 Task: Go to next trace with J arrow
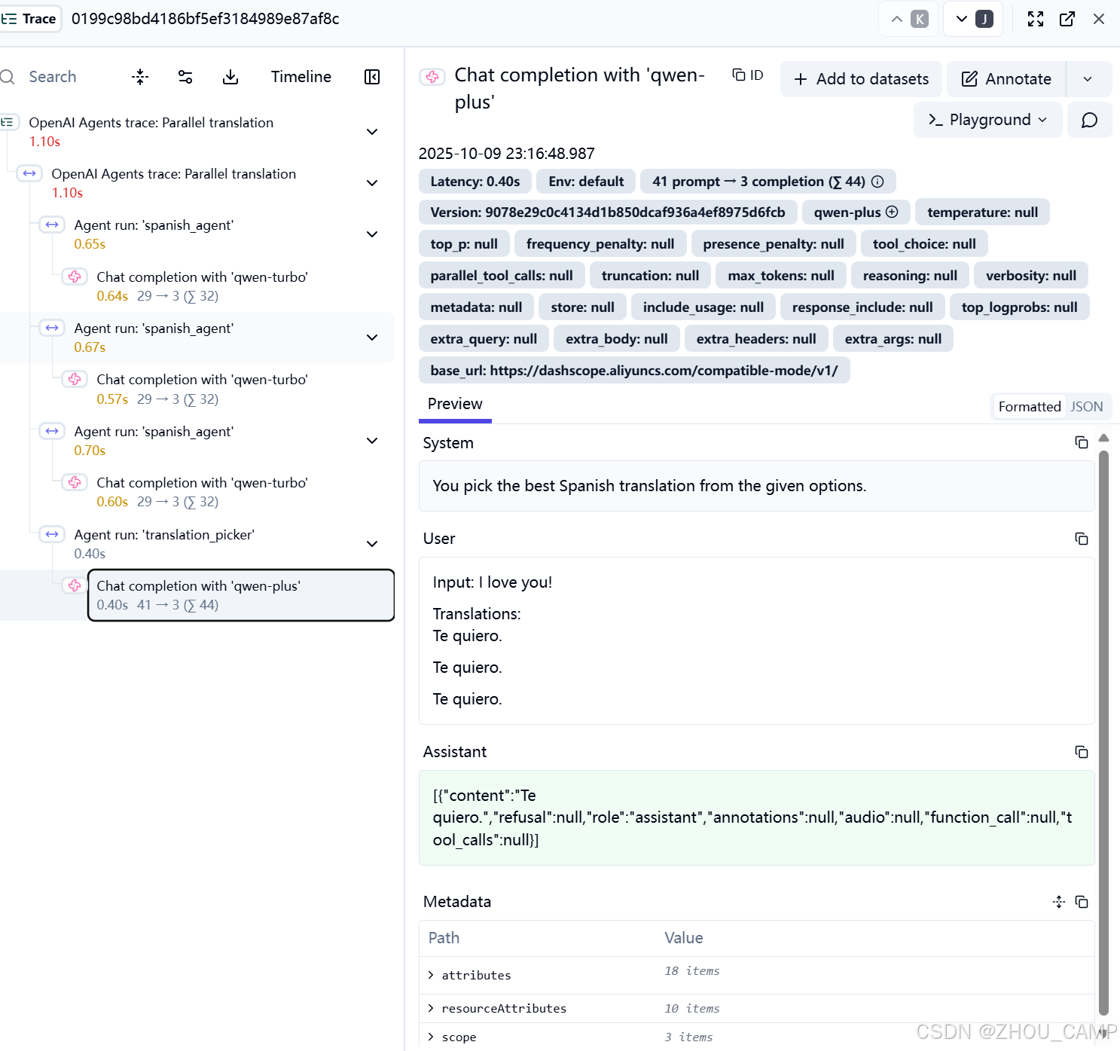coord(973,19)
